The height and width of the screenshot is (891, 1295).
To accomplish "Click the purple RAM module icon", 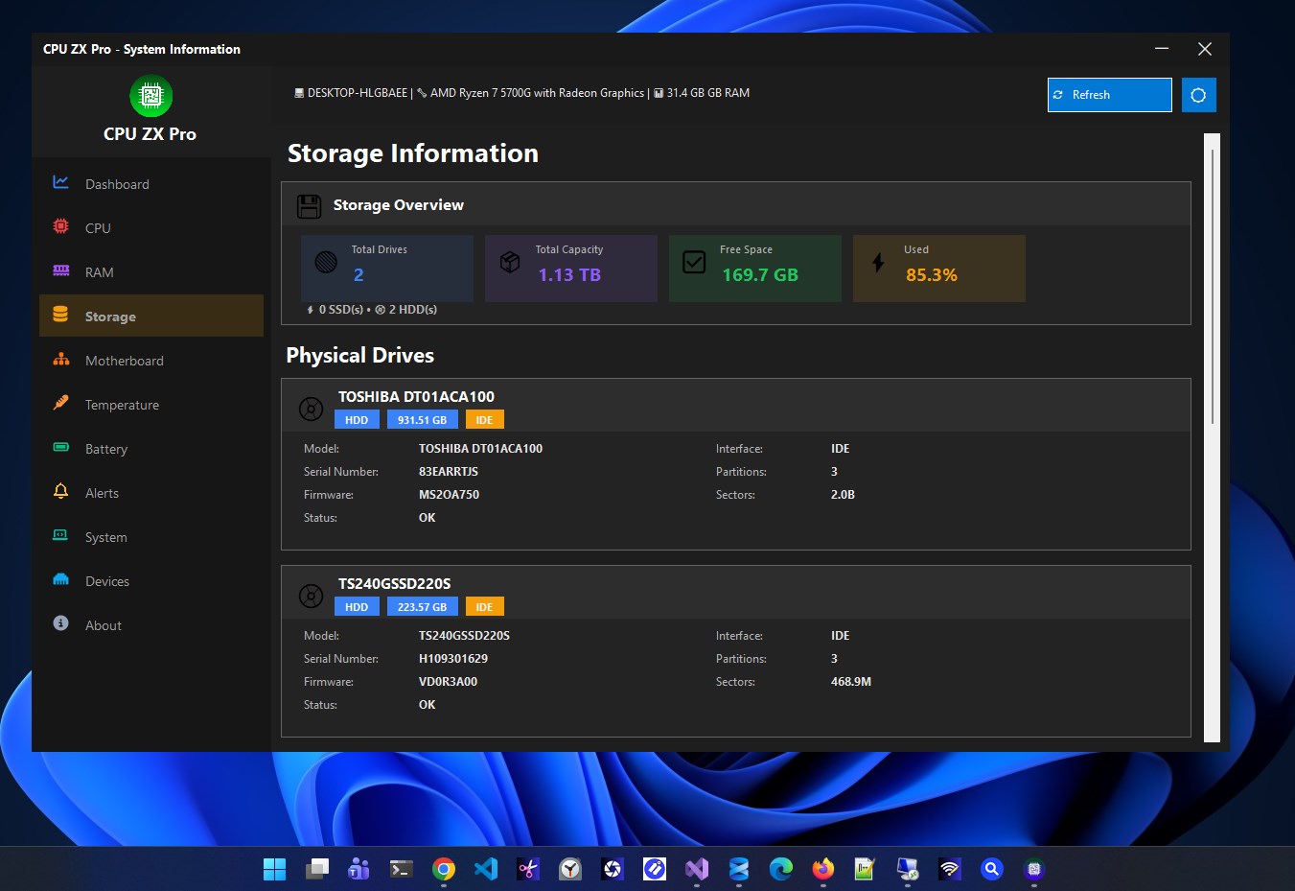I will tap(60, 270).
